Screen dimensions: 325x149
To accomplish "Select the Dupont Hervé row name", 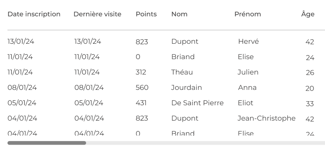I will 185,41.
